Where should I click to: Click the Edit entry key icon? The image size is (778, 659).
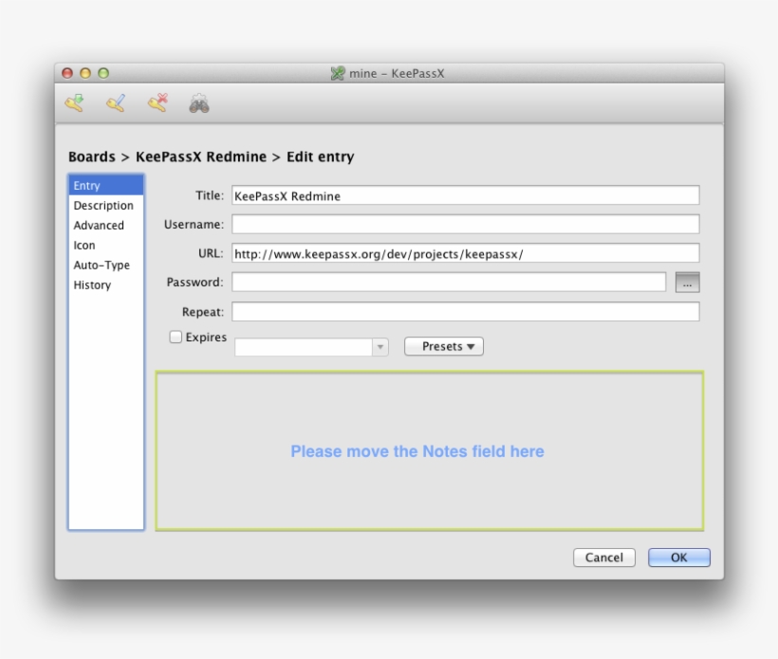[116, 103]
